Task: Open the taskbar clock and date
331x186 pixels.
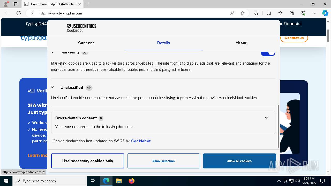Action: 309,181
